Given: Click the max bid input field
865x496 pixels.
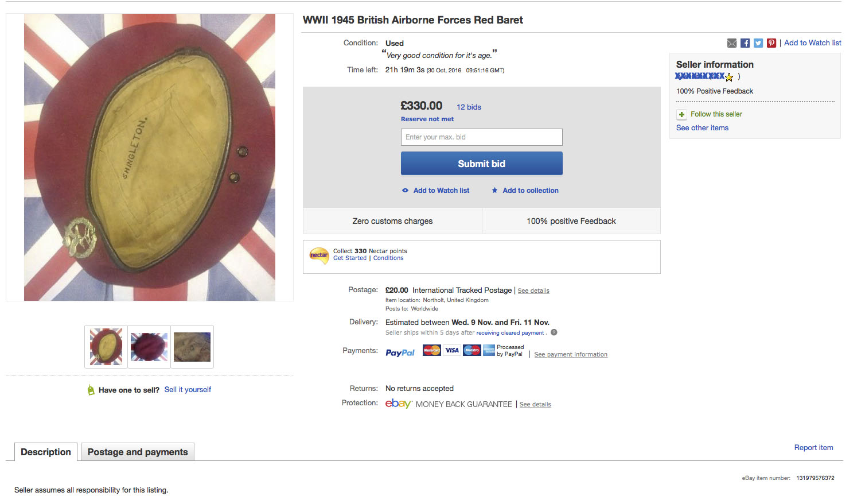Looking at the screenshot, I should [x=481, y=137].
